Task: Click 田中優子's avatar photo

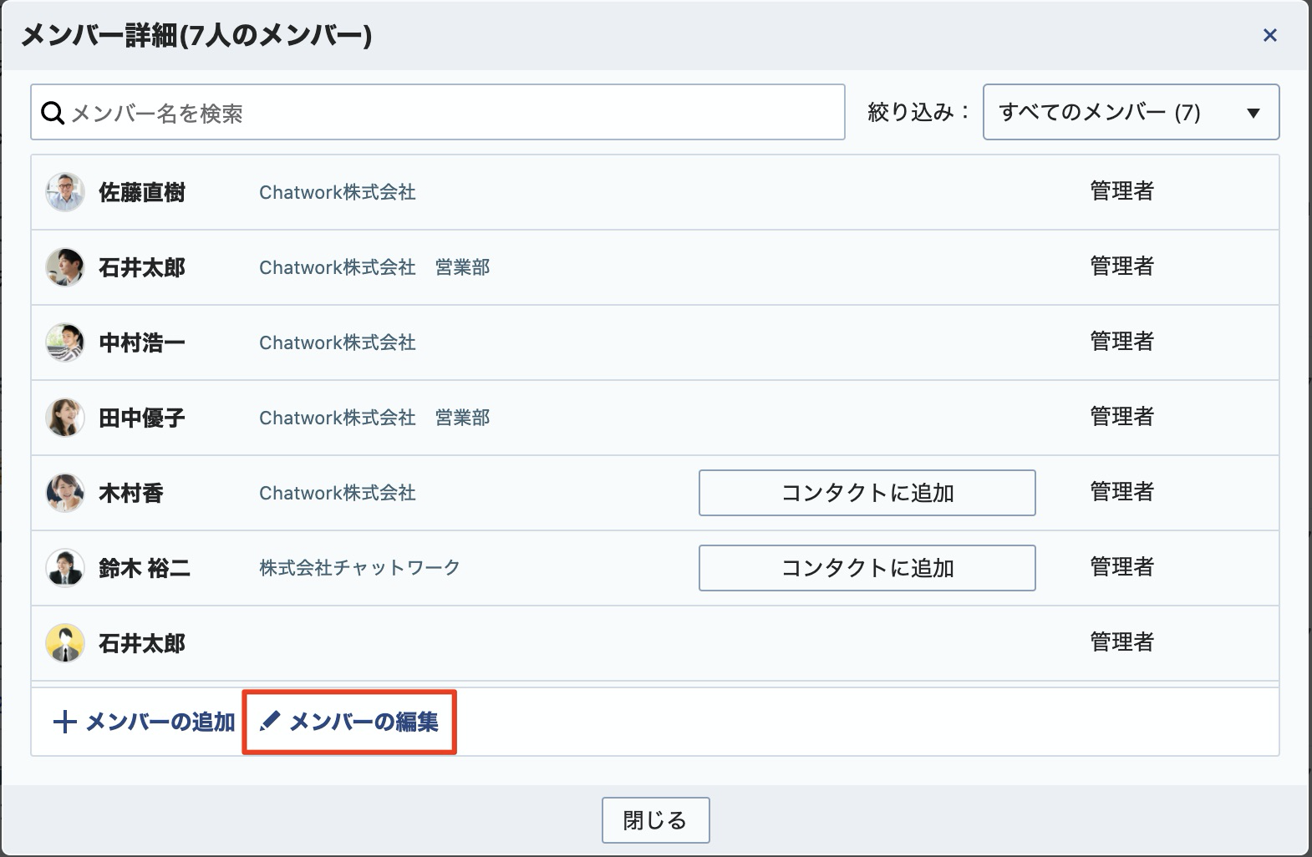Action: click(x=65, y=418)
